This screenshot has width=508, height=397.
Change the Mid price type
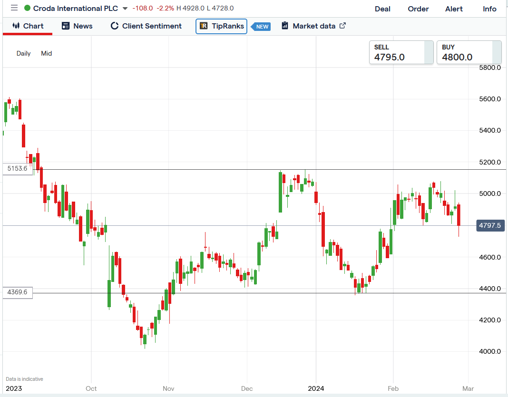46,53
